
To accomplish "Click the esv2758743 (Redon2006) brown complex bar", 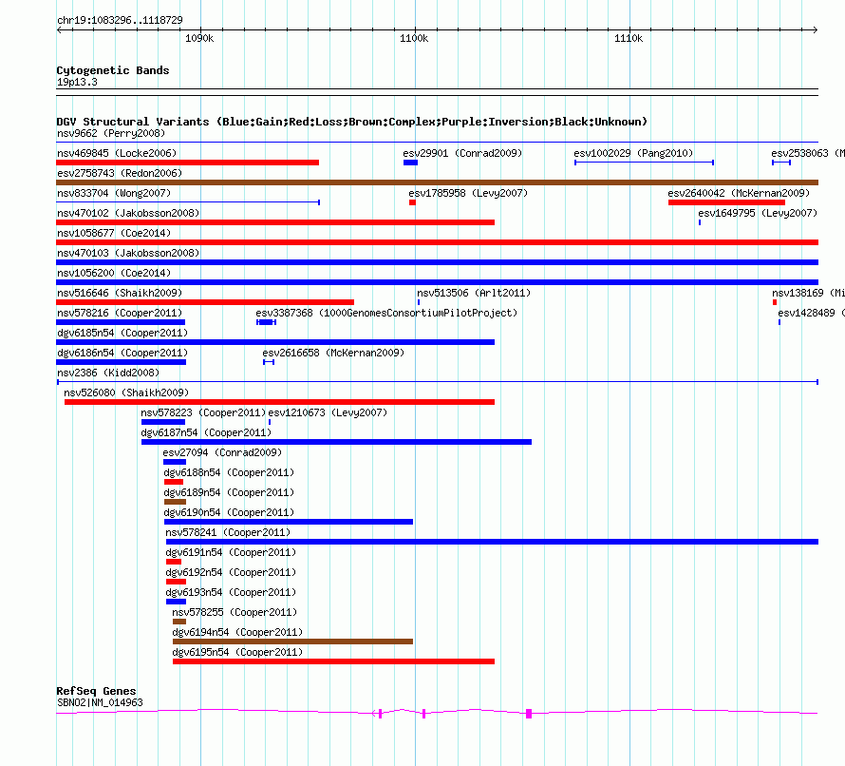I will pos(437,182).
